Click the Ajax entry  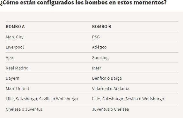click(x=10, y=58)
